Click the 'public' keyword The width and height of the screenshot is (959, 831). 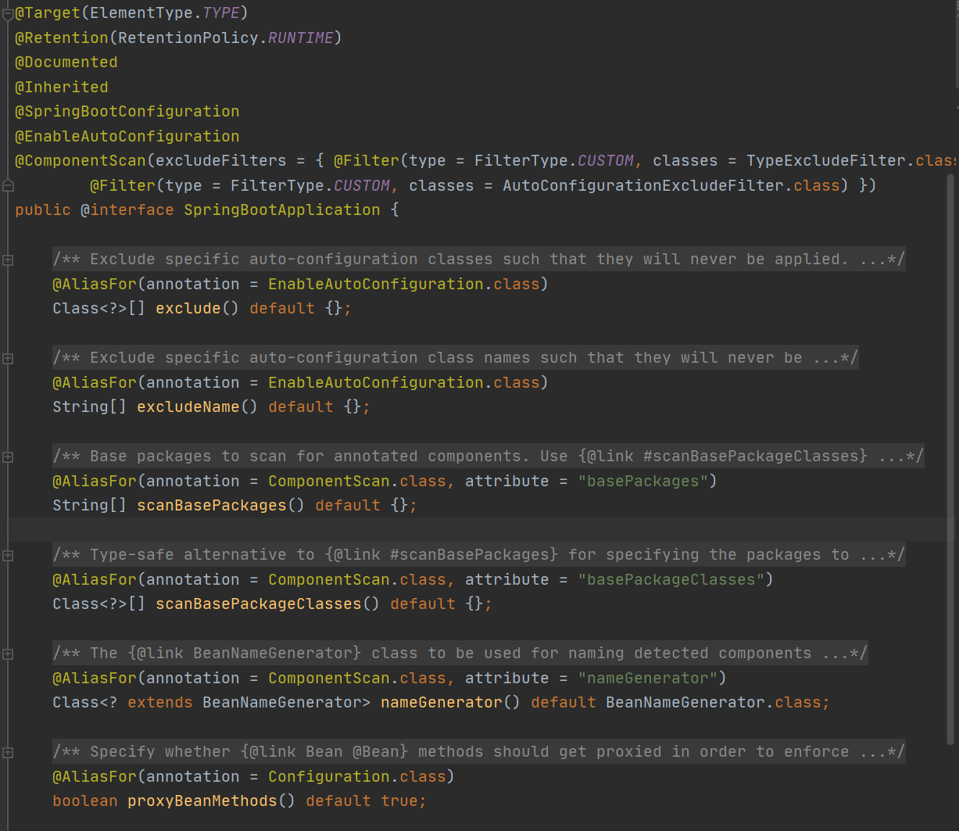tap(43, 210)
